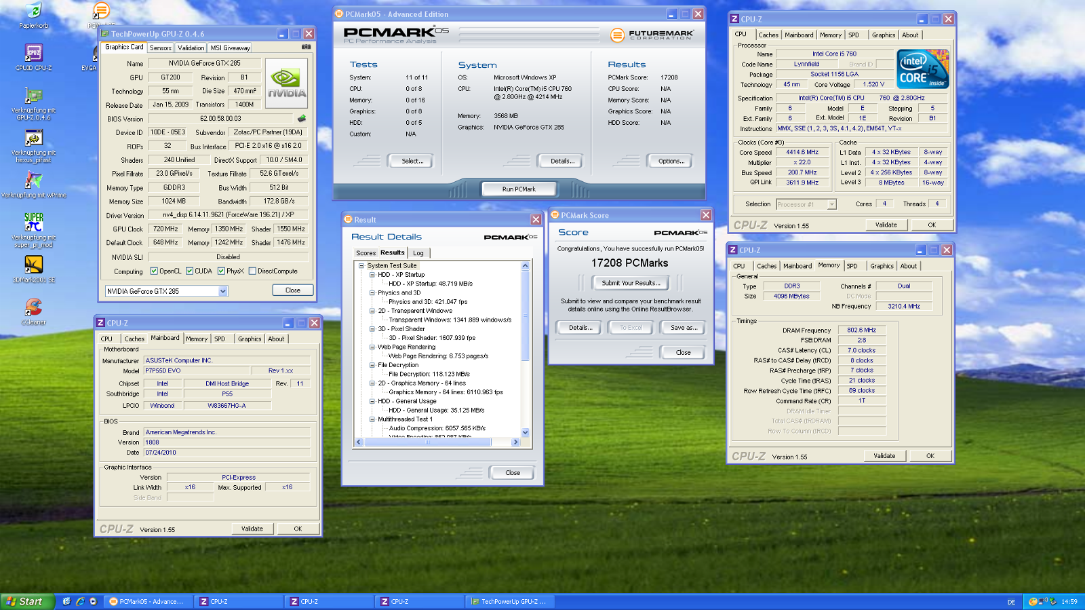Click Details... button in PCMark System section
The height and width of the screenshot is (610, 1085).
tap(562, 161)
